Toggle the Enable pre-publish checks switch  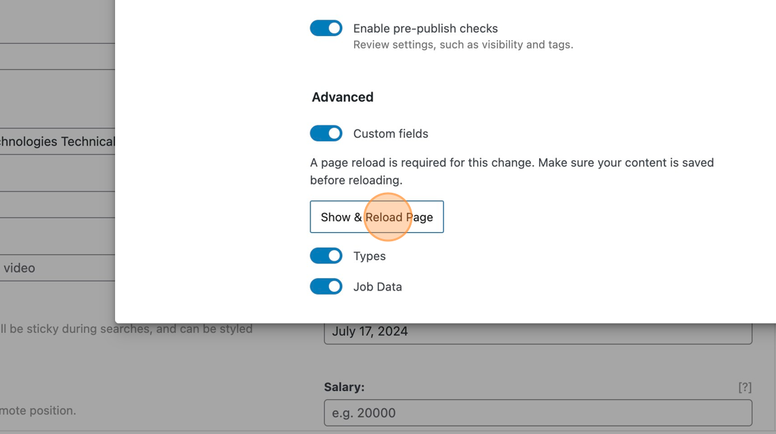point(326,28)
